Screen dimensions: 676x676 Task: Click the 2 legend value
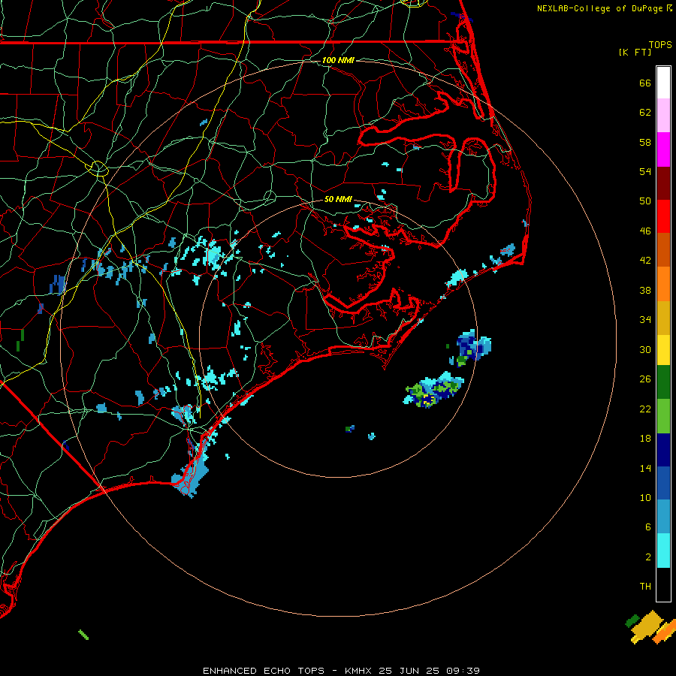pos(648,557)
